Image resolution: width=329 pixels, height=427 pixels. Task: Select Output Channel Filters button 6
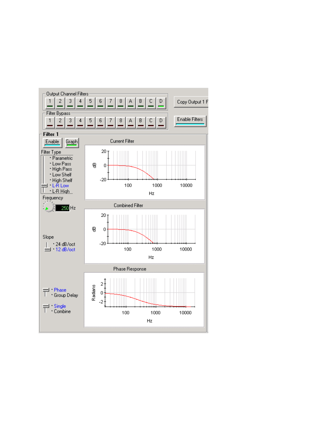(x=100, y=103)
